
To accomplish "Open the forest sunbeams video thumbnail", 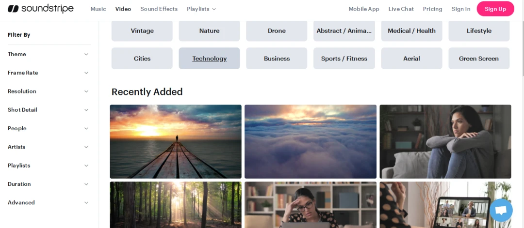I will [176, 205].
